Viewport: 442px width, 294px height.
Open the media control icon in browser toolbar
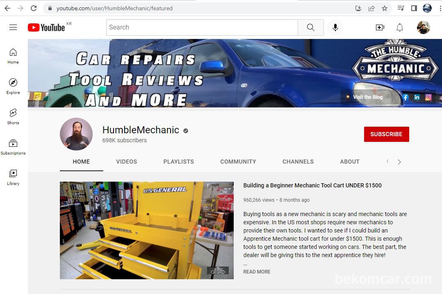coord(401,8)
